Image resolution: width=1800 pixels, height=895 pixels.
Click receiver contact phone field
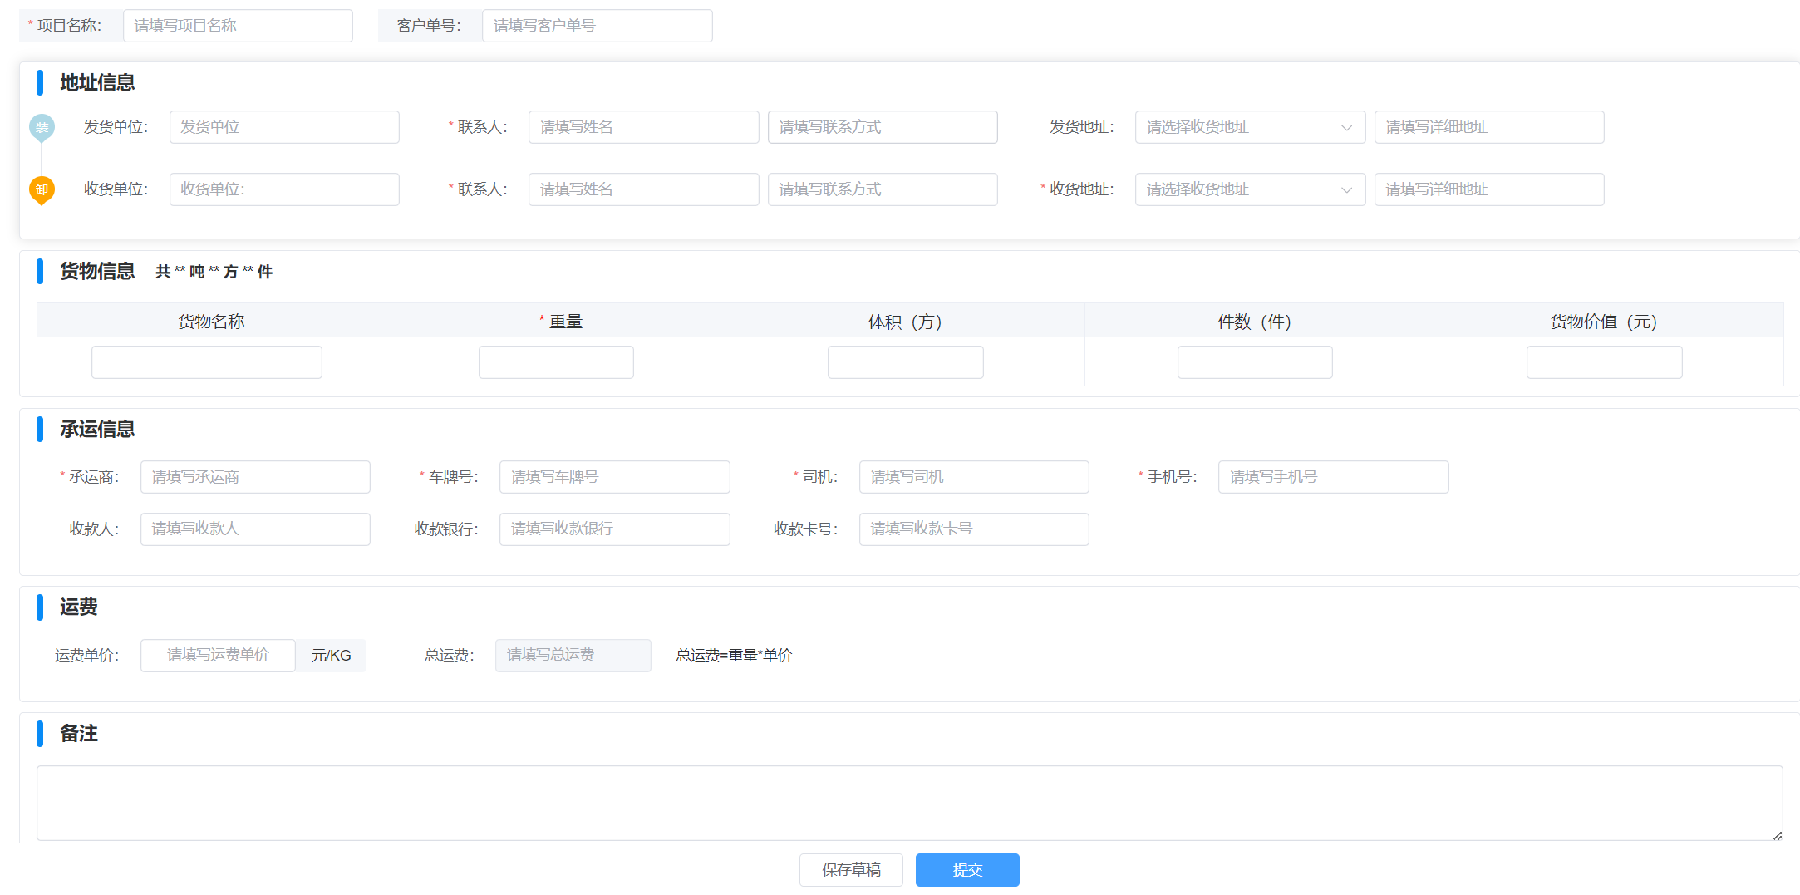tap(883, 189)
